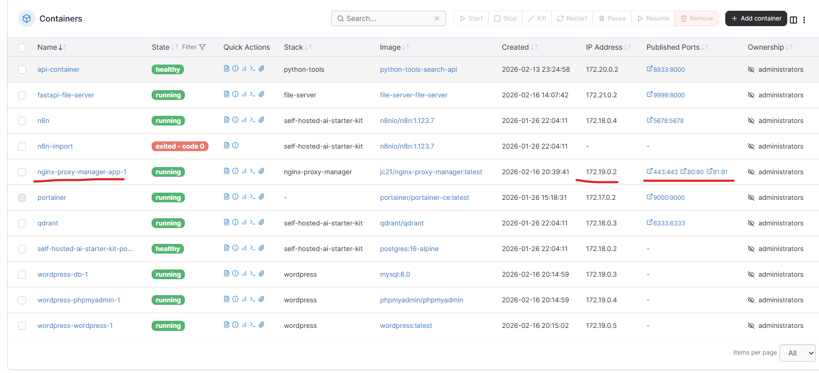Inspect the fastapi-file-server container

[235, 94]
